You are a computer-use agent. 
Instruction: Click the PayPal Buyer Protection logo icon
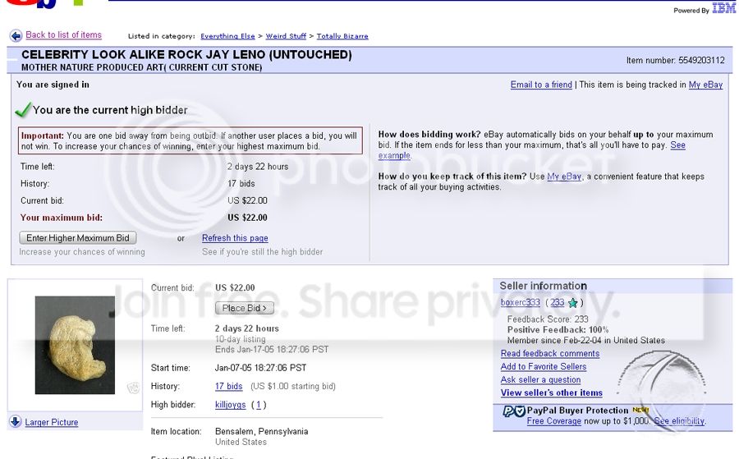click(x=514, y=411)
